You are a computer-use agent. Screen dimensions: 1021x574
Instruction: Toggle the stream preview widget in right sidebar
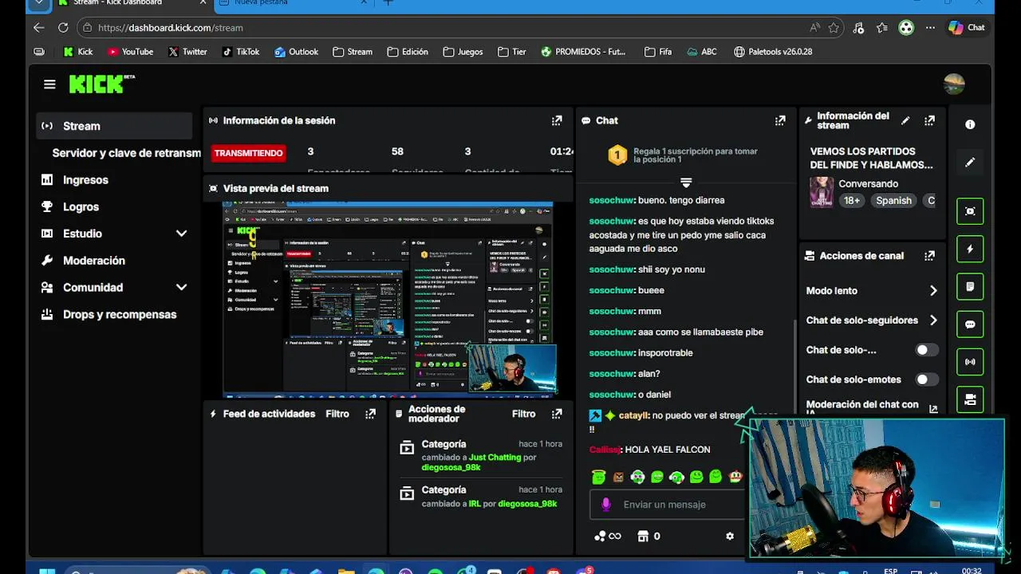(x=970, y=211)
